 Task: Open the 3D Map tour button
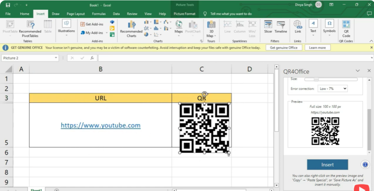pyautogui.click(x=211, y=29)
